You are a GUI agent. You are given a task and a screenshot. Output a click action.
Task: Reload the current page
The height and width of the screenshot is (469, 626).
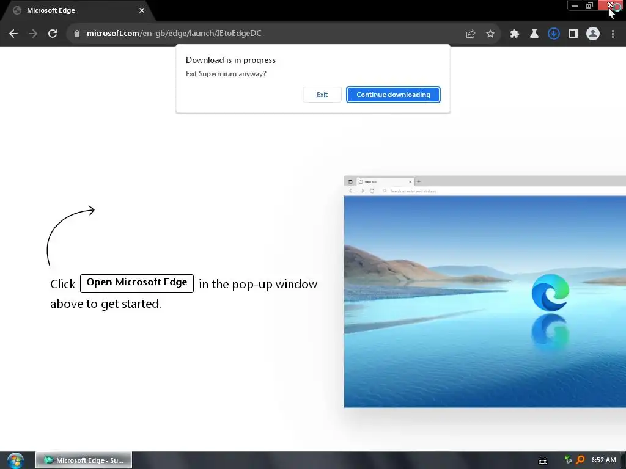pos(53,34)
